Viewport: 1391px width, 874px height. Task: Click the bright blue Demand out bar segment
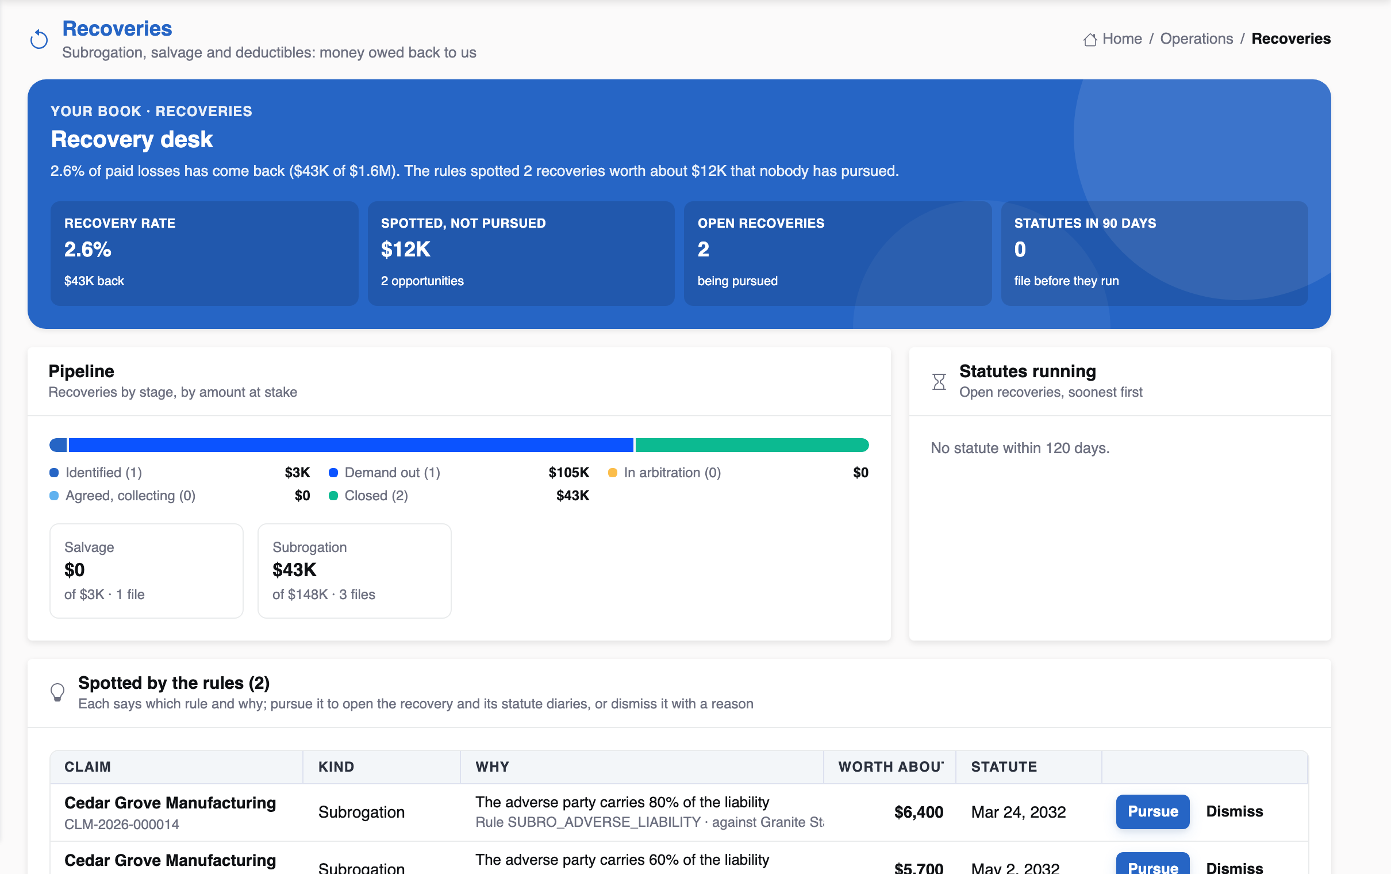[351, 445]
